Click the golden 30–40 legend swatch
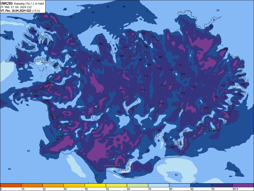Image resolution: width=254 pixels, height=191 pixels. [x=74, y=185]
